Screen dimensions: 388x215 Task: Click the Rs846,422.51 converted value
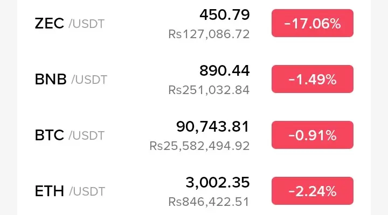point(209,202)
